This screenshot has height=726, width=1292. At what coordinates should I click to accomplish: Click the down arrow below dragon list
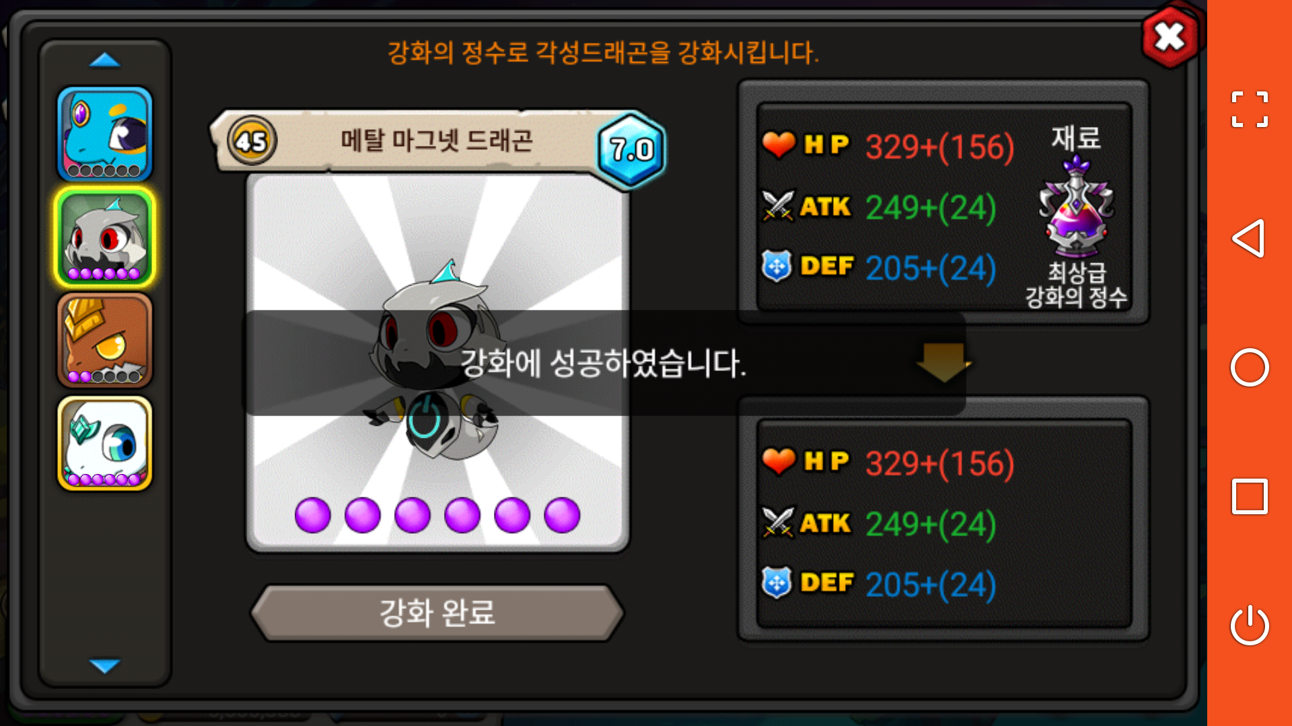pyautogui.click(x=104, y=665)
